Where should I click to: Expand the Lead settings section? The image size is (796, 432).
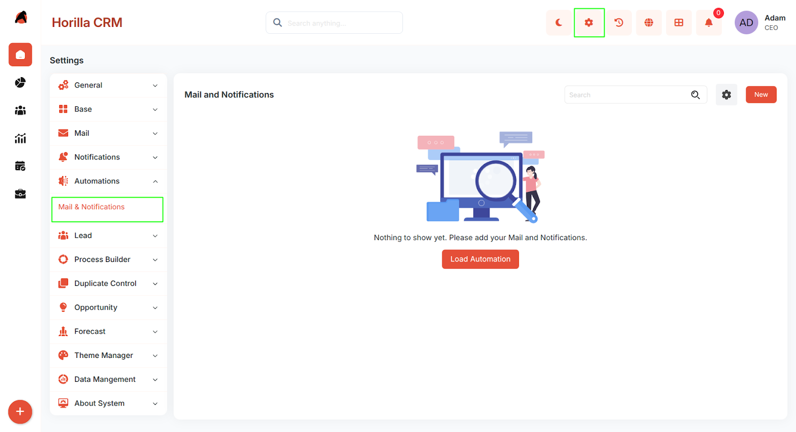108,236
